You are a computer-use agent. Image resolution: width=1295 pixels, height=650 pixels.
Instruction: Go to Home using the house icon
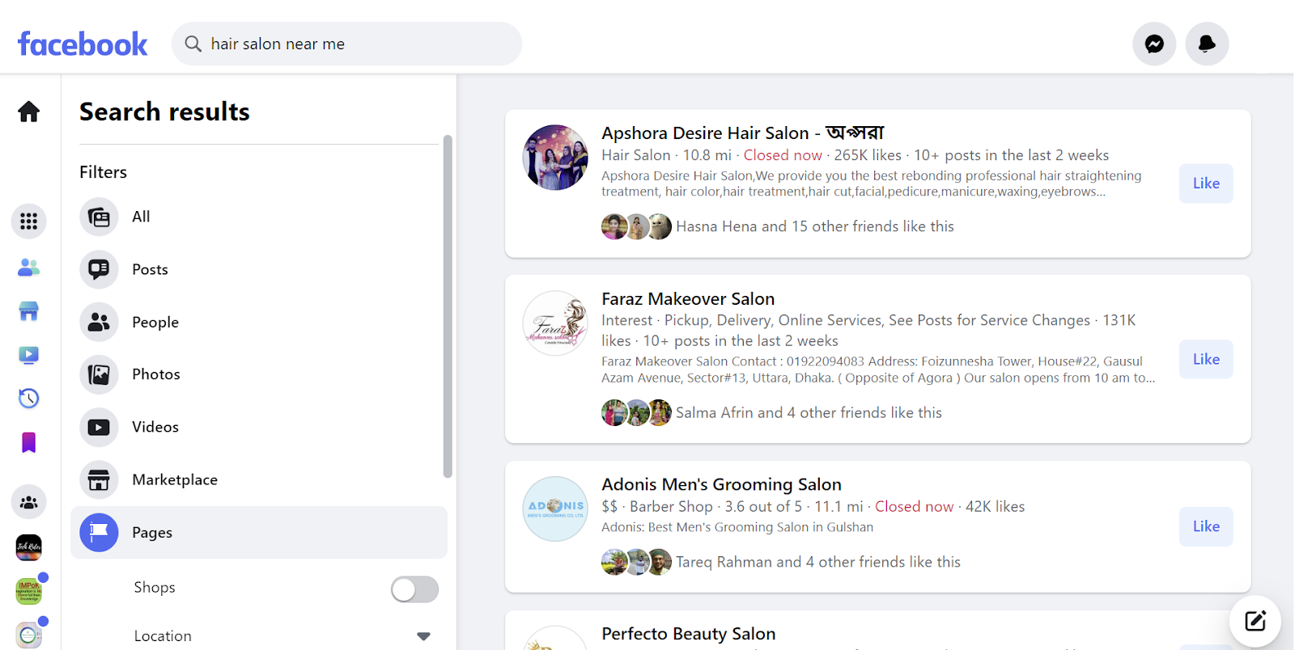click(x=29, y=112)
